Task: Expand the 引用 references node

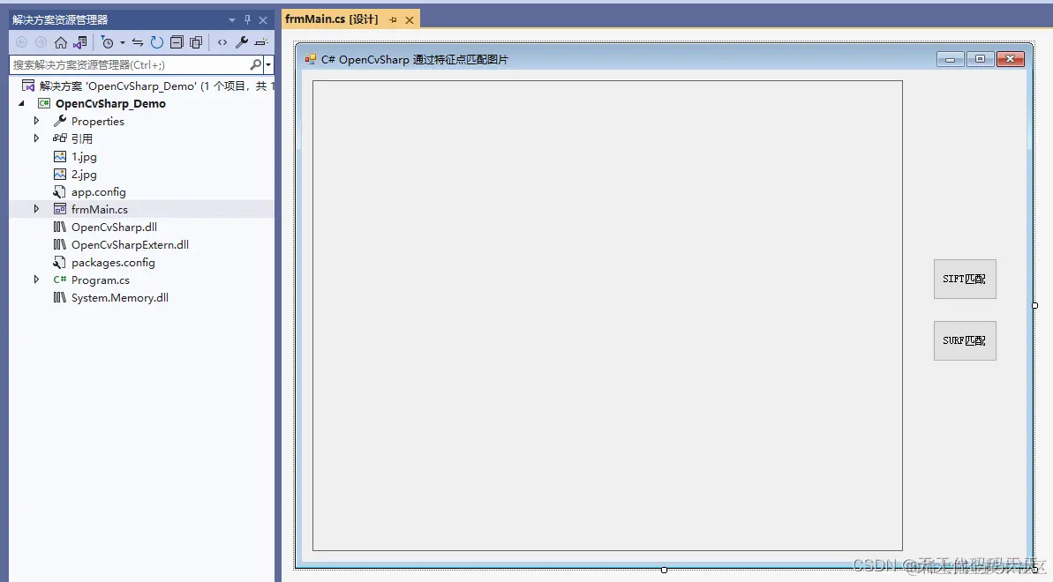Action: [x=36, y=138]
